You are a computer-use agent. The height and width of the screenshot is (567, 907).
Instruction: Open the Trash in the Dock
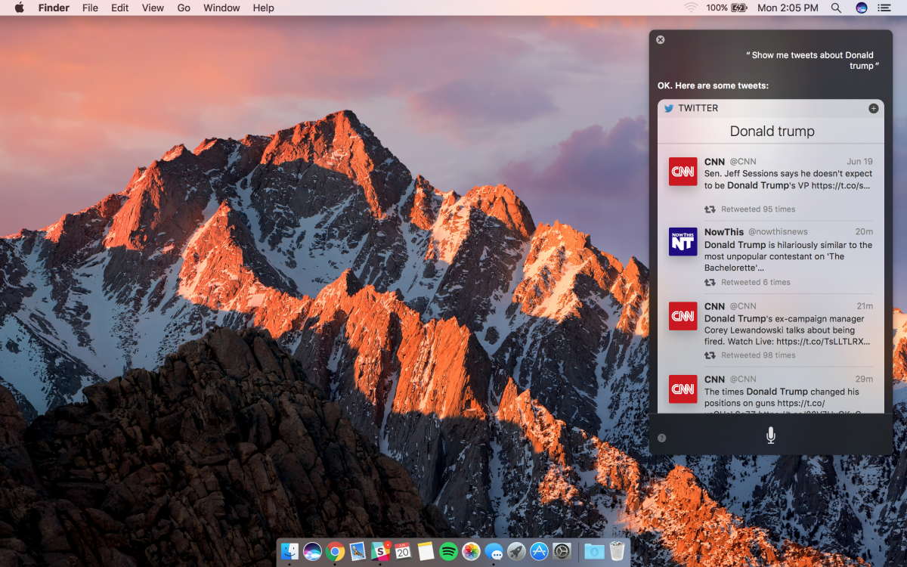coord(616,550)
